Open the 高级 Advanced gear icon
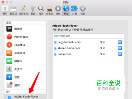The width and height of the screenshot is (132, 99). coord(83,8)
